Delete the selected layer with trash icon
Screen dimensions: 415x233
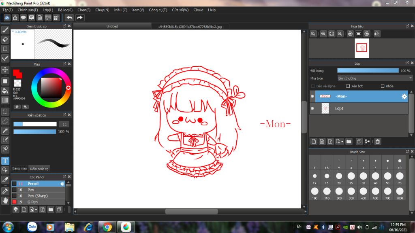click(x=377, y=142)
